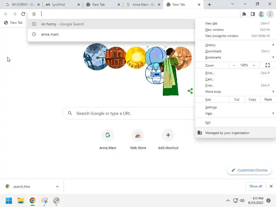Open the network status tray icon

tap(236, 201)
